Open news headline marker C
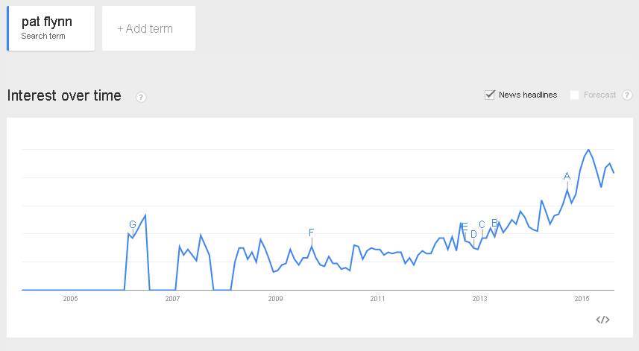639x351 pixels. tap(482, 224)
